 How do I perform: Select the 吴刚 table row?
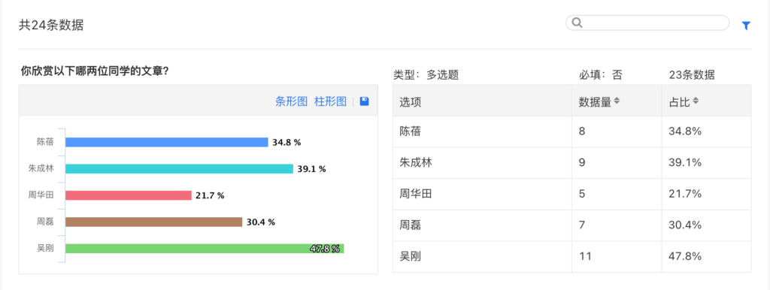click(x=572, y=256)
